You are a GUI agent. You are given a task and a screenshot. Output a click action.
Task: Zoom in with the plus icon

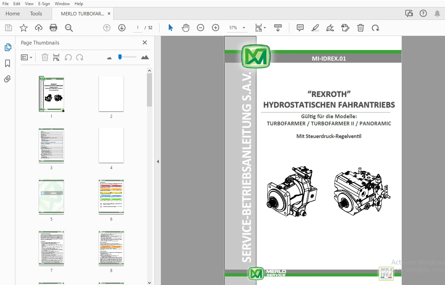click(216, 28)
